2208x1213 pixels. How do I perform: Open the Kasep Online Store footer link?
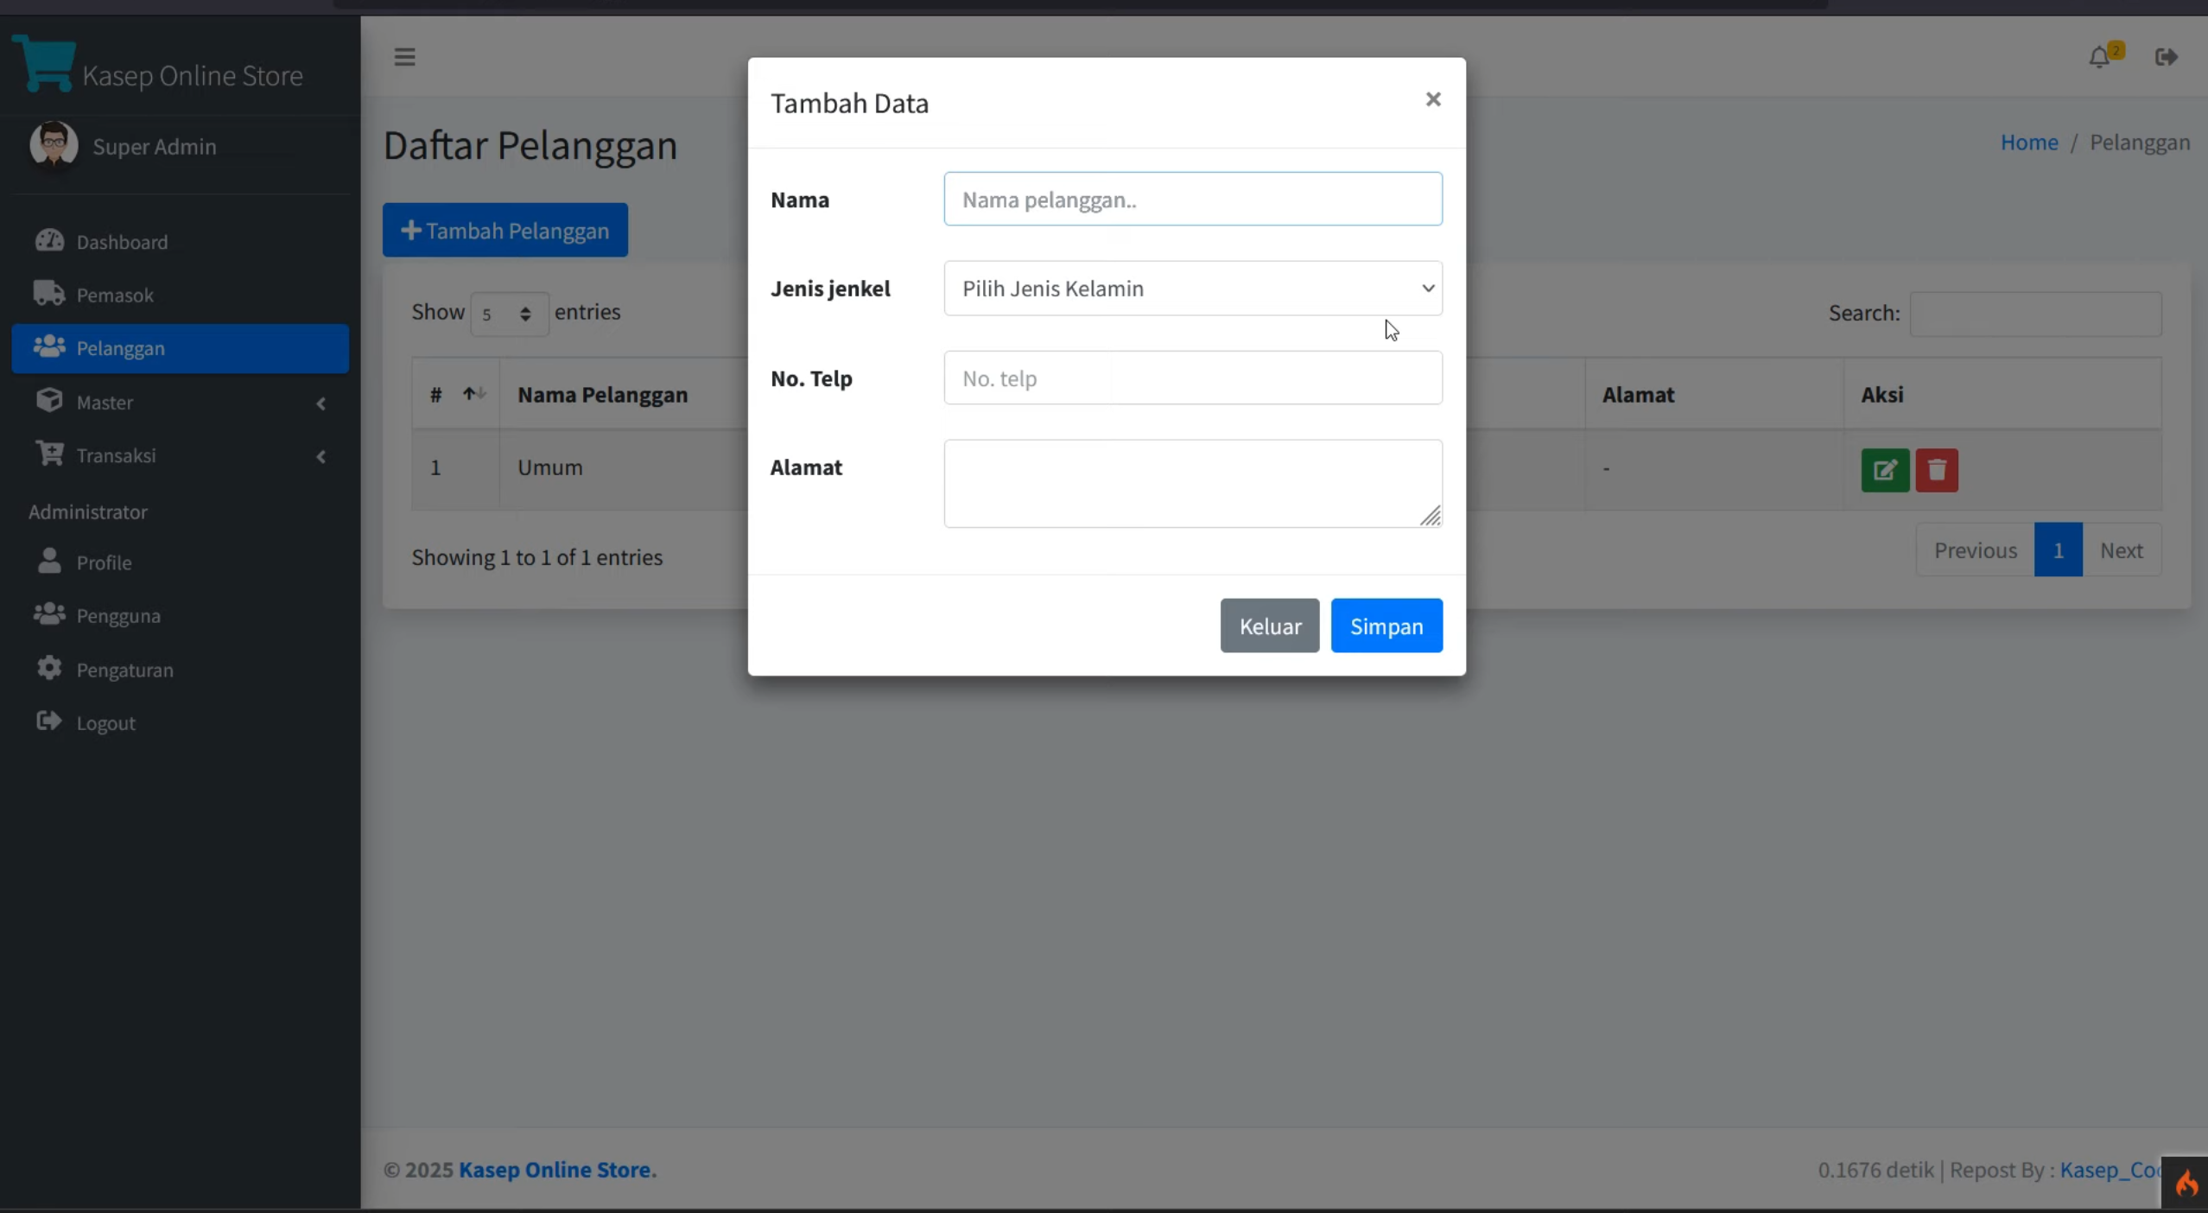pyautogui.click(x=557, y=1170)
